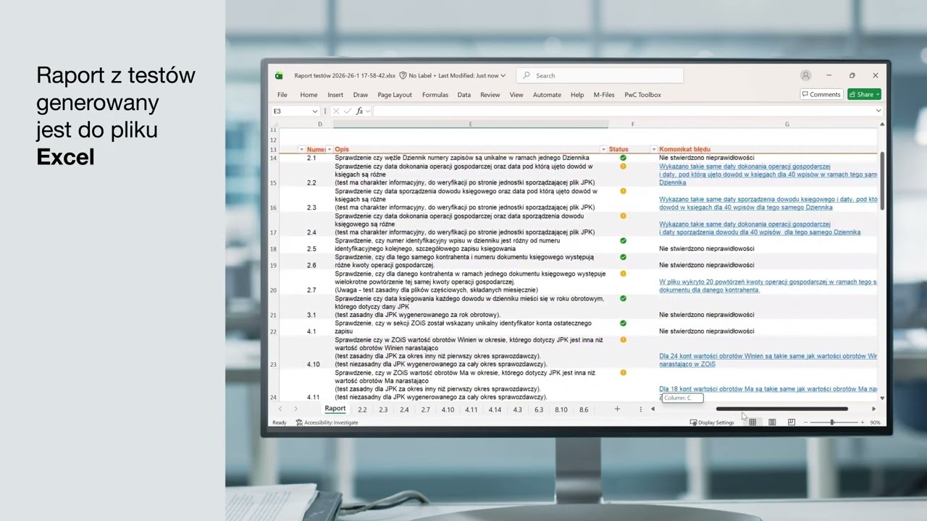
Task: Open the filter dropdown left of Komunikat błędu header
Action: 654,149
